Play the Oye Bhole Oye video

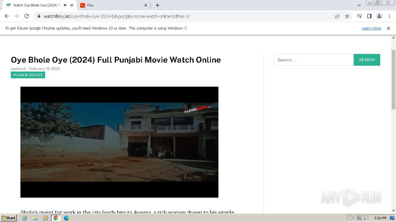tap(119, 142)
